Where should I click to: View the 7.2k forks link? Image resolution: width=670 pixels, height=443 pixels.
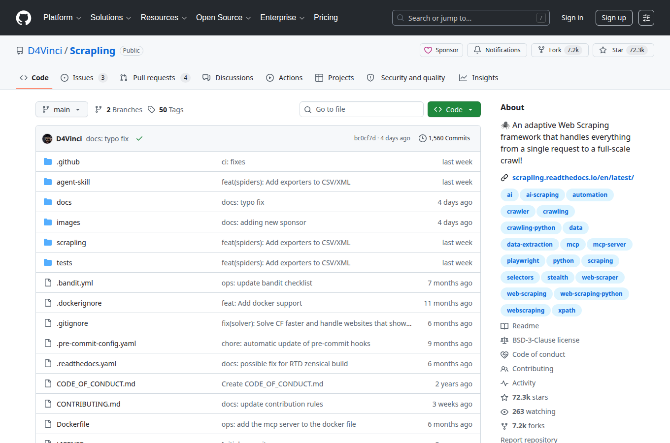pos(523,426)
